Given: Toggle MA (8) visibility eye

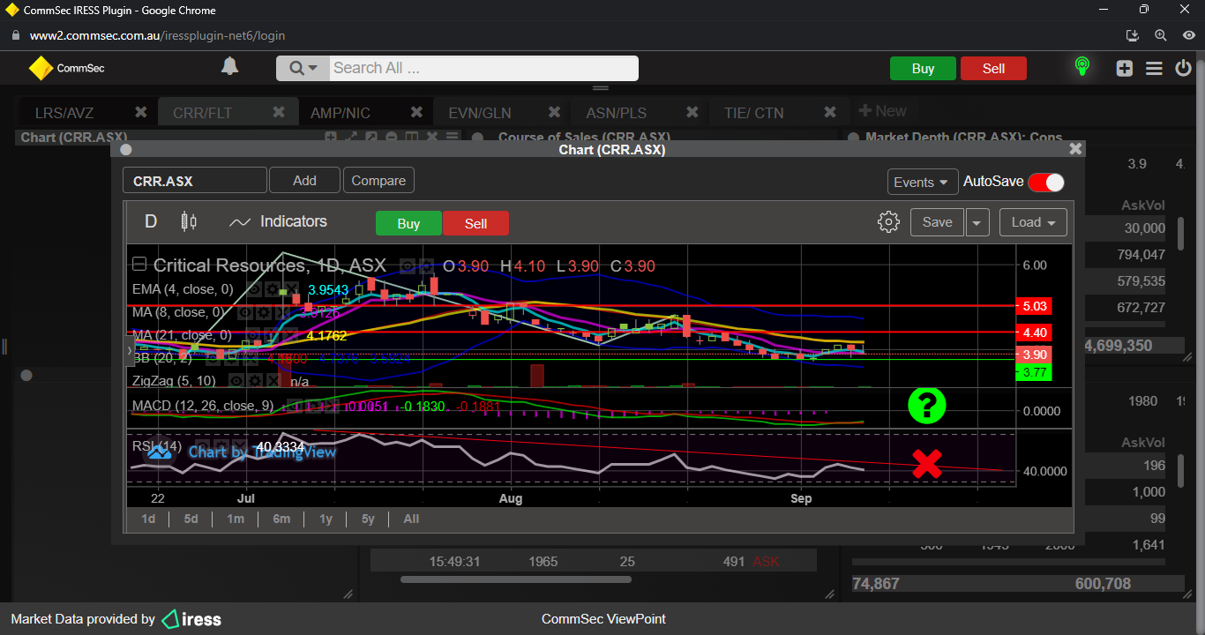Looking at the screenshot, I should point(245,312).
